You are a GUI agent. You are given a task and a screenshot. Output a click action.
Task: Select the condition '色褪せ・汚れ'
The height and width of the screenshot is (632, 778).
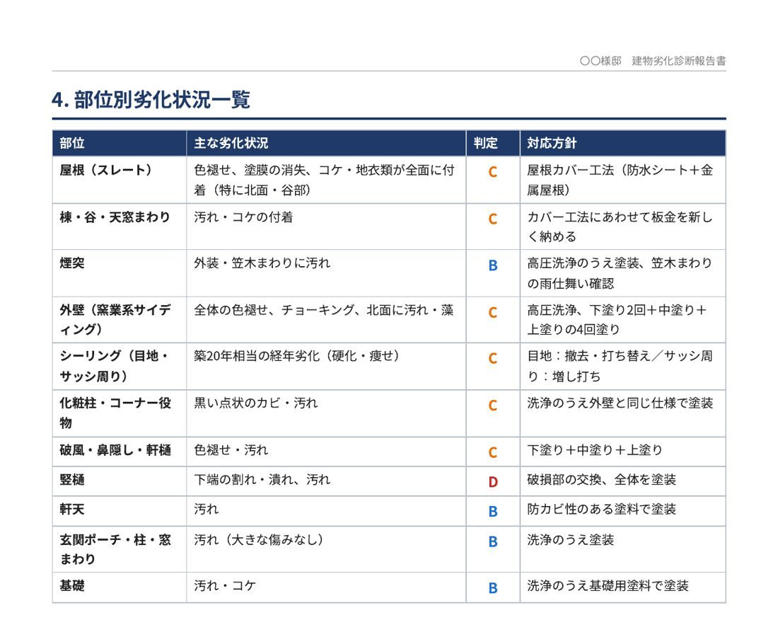[231, 450]
